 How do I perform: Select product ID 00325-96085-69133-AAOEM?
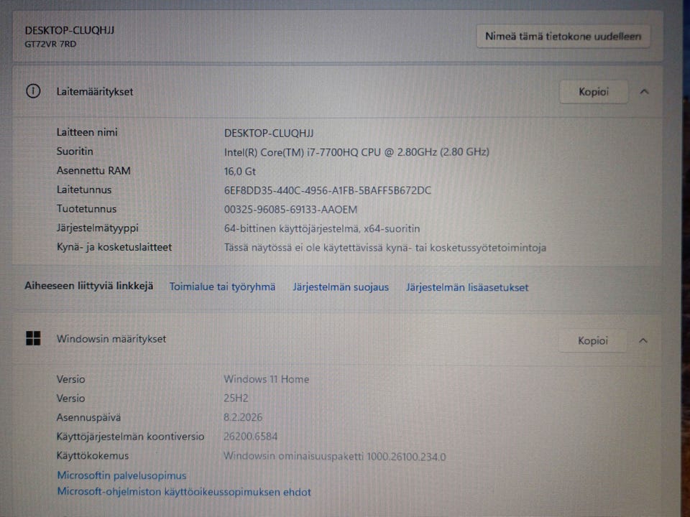[x=290, y=210]
